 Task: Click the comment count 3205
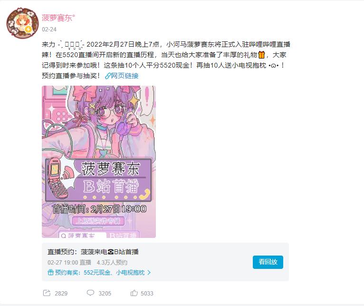[x=105, y=293]
